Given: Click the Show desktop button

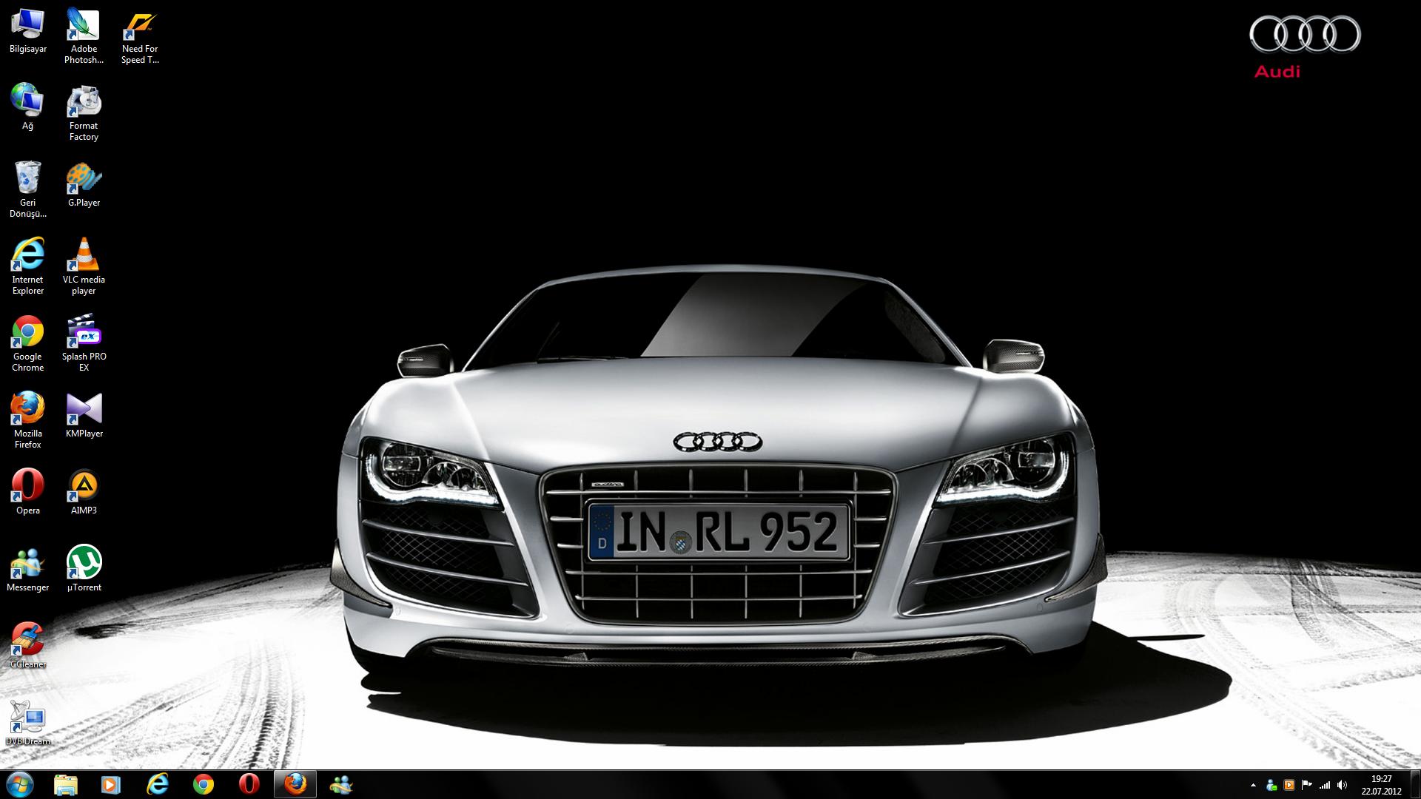Looking at the screenshot, I should (x=1416, y=784).
